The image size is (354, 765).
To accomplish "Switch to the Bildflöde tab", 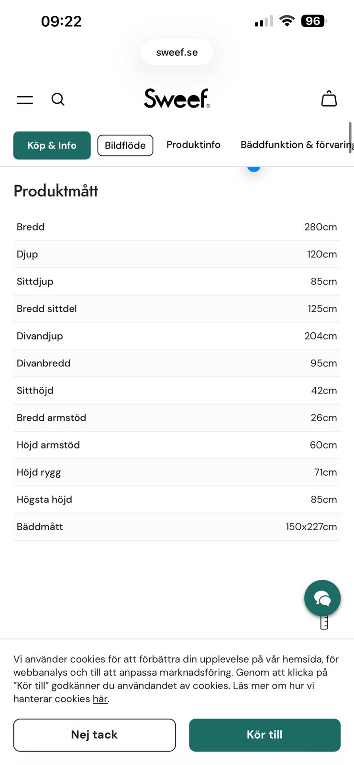I will (125, 145).
